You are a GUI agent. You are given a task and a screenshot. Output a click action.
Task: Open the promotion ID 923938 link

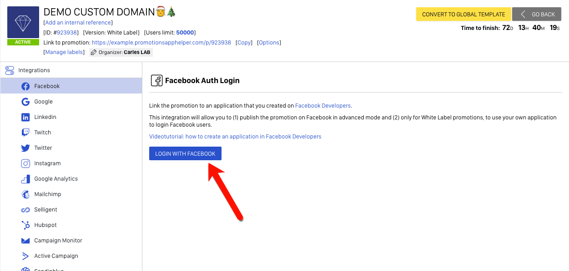[x=67, y=33]
